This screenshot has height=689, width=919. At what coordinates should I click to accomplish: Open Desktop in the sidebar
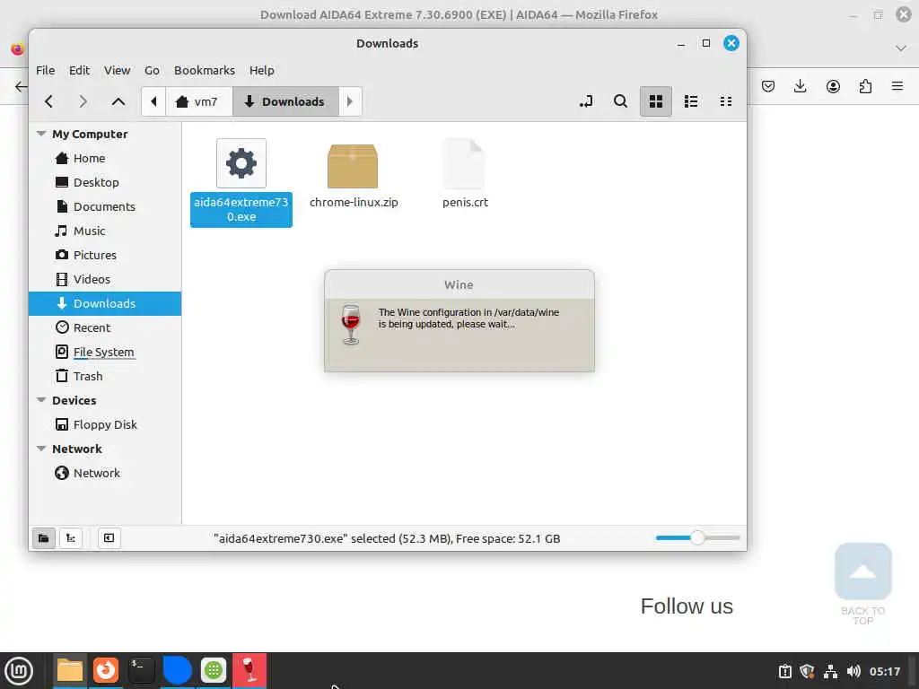pos(105,182)
